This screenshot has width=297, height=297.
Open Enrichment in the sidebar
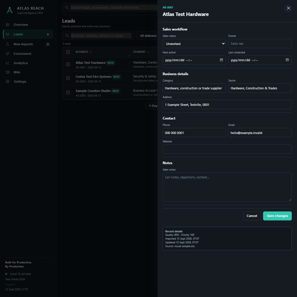tap(28, 54)
